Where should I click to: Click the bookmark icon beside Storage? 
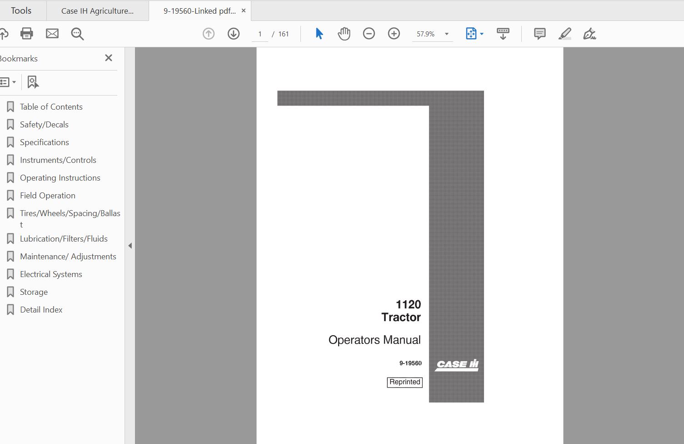point(10,292)
